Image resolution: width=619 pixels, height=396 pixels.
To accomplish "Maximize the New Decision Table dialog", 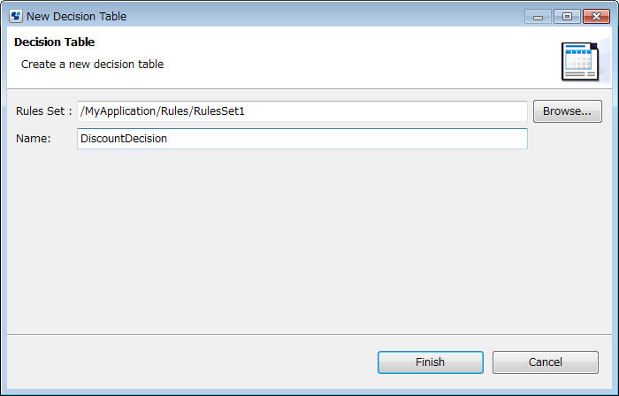I will point(567,17).
